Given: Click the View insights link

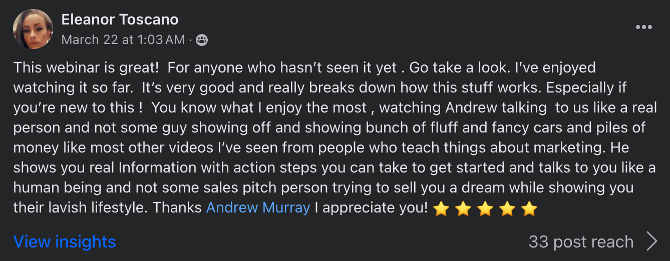Looking at the screenshot, I should click(65, 242).
